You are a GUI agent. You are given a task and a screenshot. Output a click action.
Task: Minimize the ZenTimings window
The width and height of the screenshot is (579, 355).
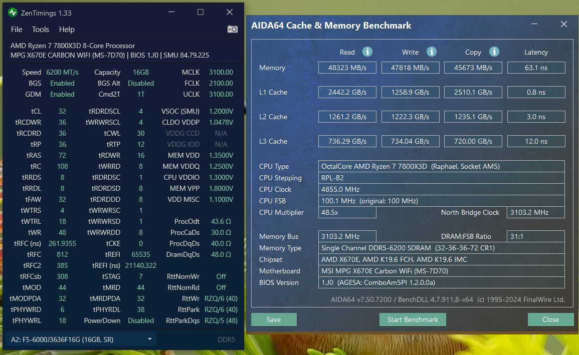coord(171,12)
